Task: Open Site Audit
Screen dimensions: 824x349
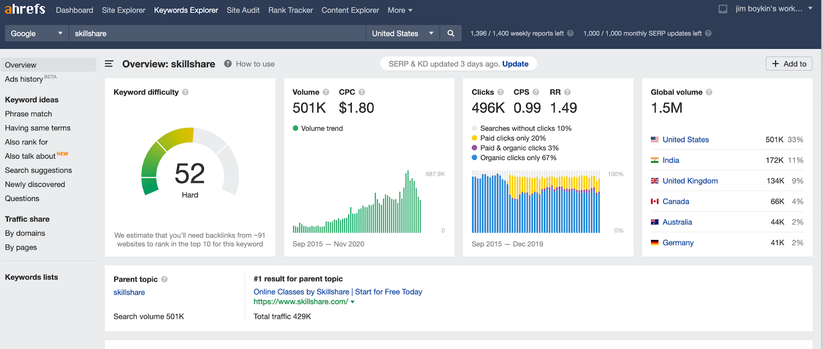Action: coord(243,10)
